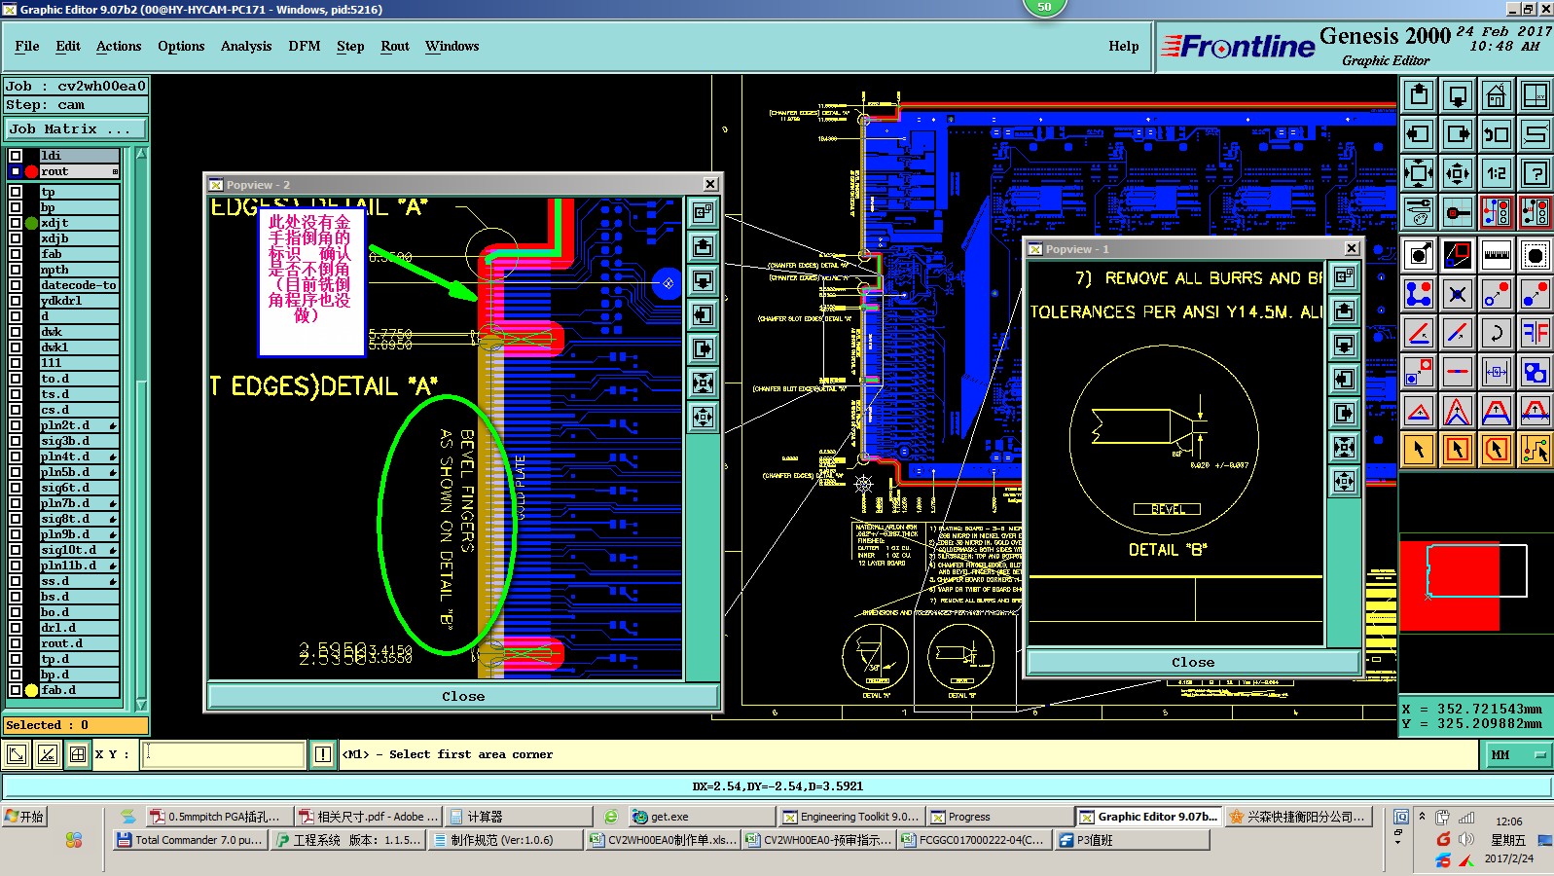Open the Actions menu

point(119,46)
